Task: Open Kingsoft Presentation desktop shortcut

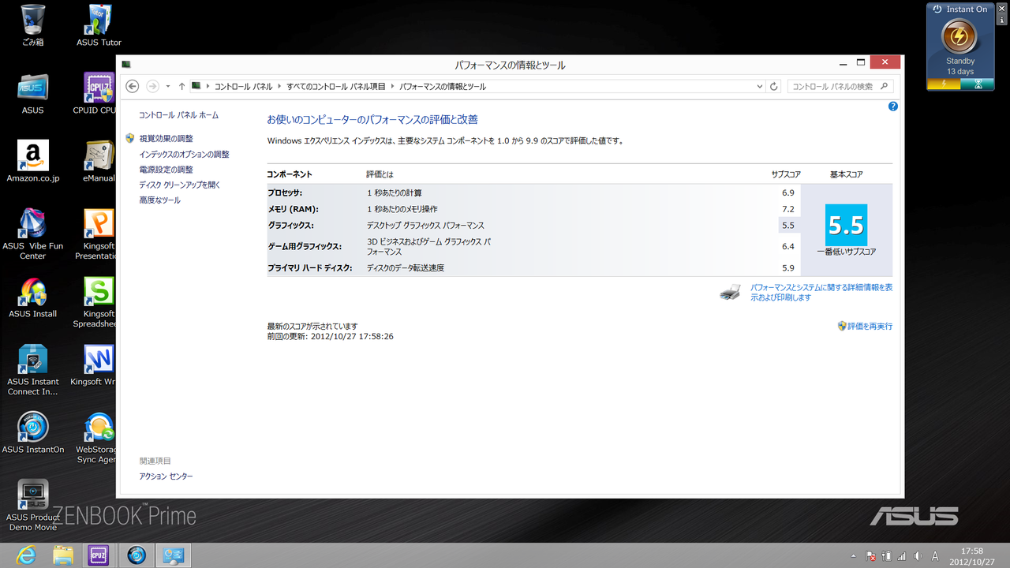Action: [x=95, y=234]
